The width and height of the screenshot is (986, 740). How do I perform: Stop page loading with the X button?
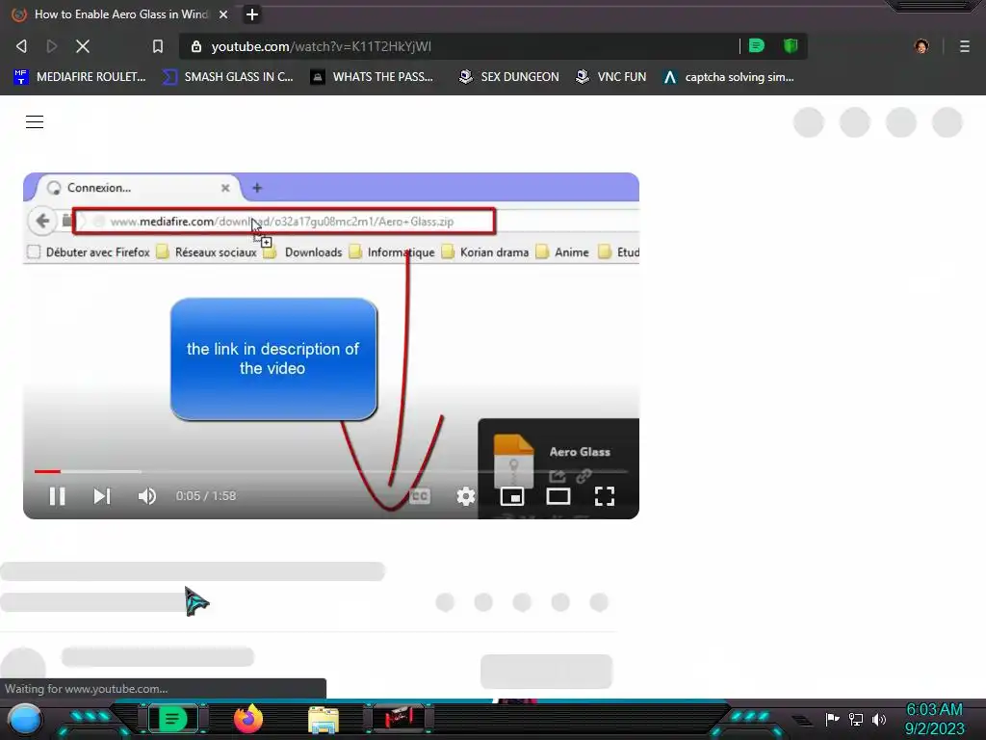click(x=83, y=46)
